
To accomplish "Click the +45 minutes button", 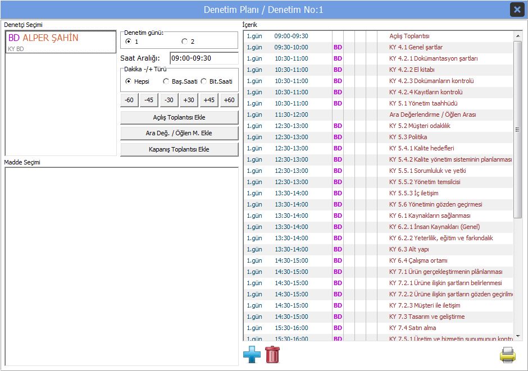I will (209, 100).
